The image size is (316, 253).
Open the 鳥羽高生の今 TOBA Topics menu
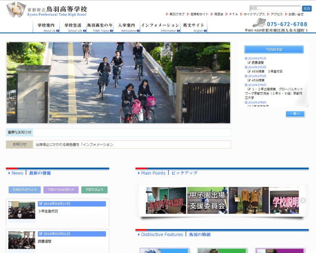point(100,27)
